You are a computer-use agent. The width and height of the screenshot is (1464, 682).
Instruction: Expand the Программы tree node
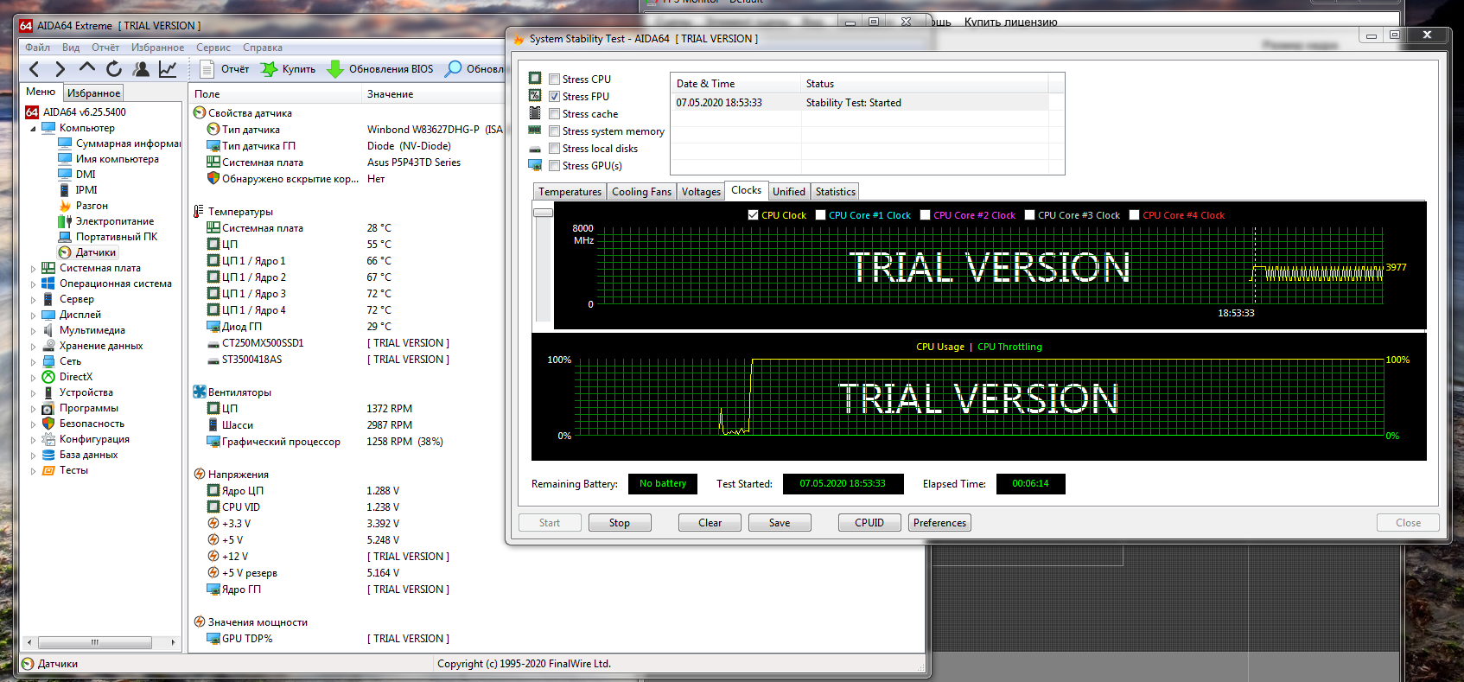click(x=34, y=409)
